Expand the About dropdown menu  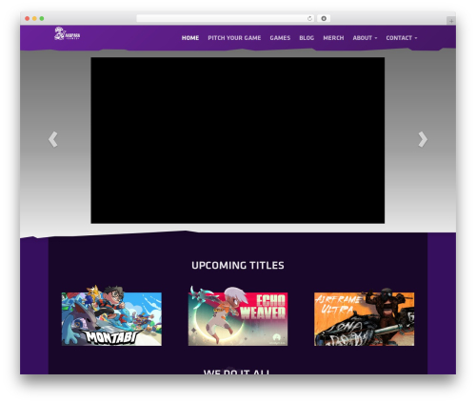click(365, 38)
